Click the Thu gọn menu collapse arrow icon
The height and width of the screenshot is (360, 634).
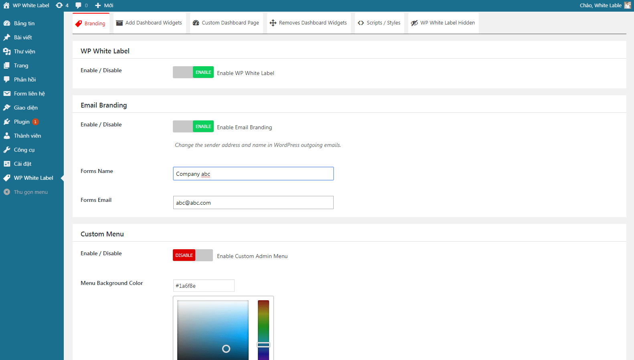(7, 192)
